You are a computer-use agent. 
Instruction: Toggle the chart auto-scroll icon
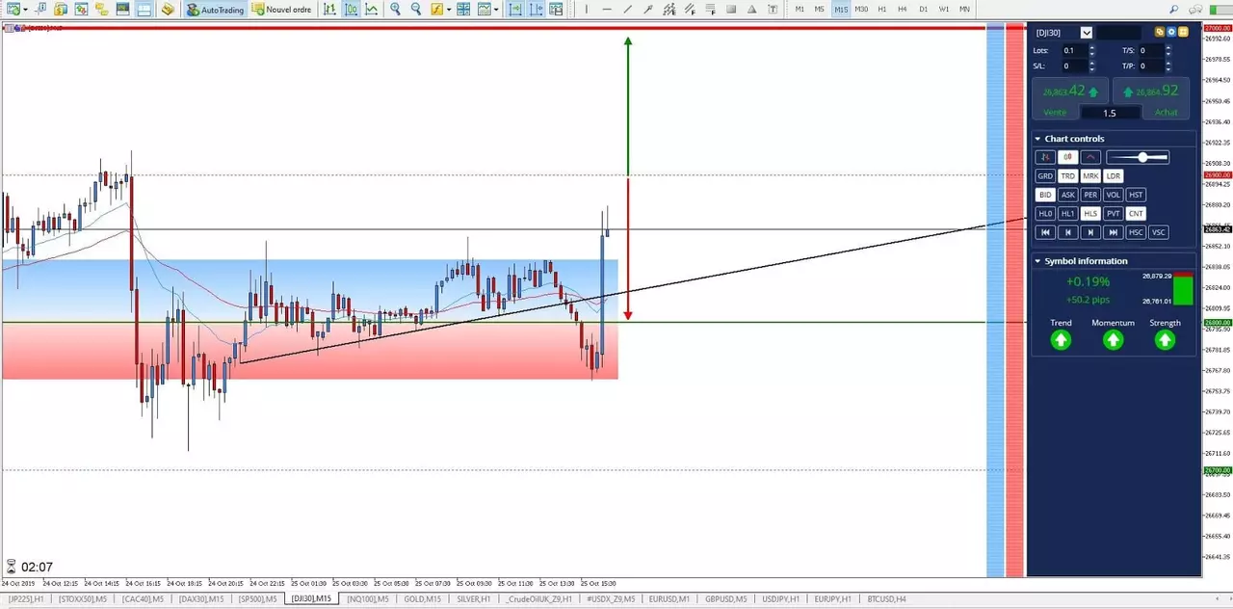click(x=515, y=9)
